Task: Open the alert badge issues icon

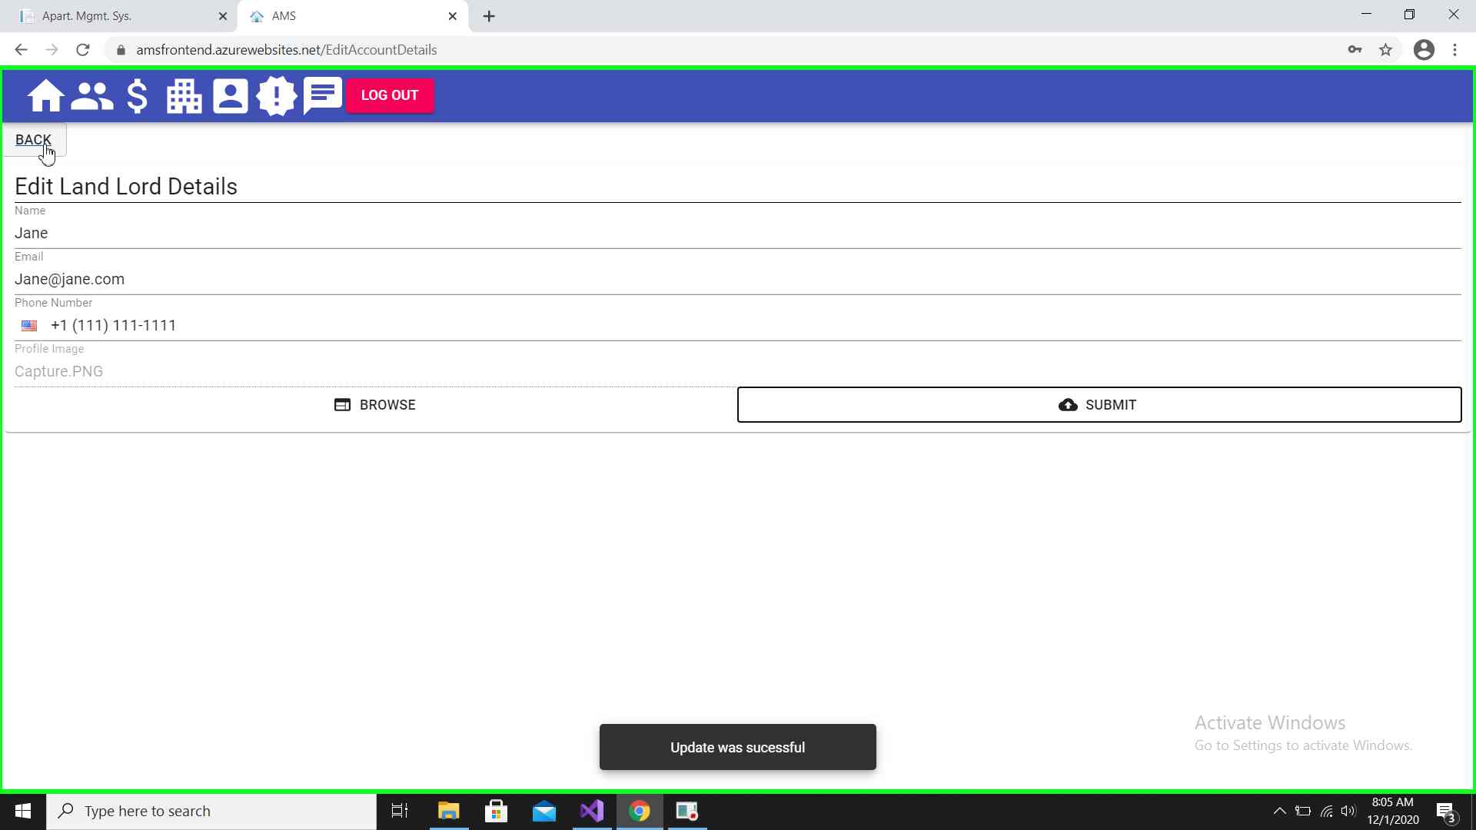Action: click(x=277, y=96)
